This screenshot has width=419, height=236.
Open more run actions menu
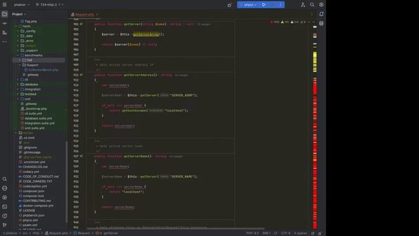pyautogui.click(x=280, y=5)
